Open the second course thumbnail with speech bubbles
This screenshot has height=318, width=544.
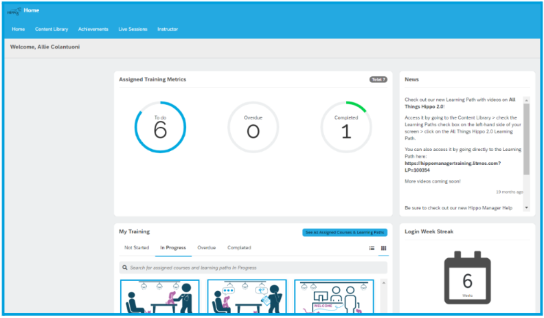coord(247,297)
